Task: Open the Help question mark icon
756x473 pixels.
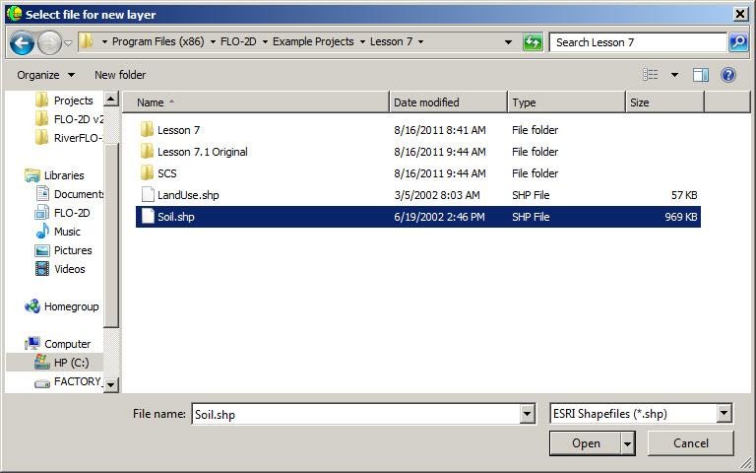Action: coord(728,75)
